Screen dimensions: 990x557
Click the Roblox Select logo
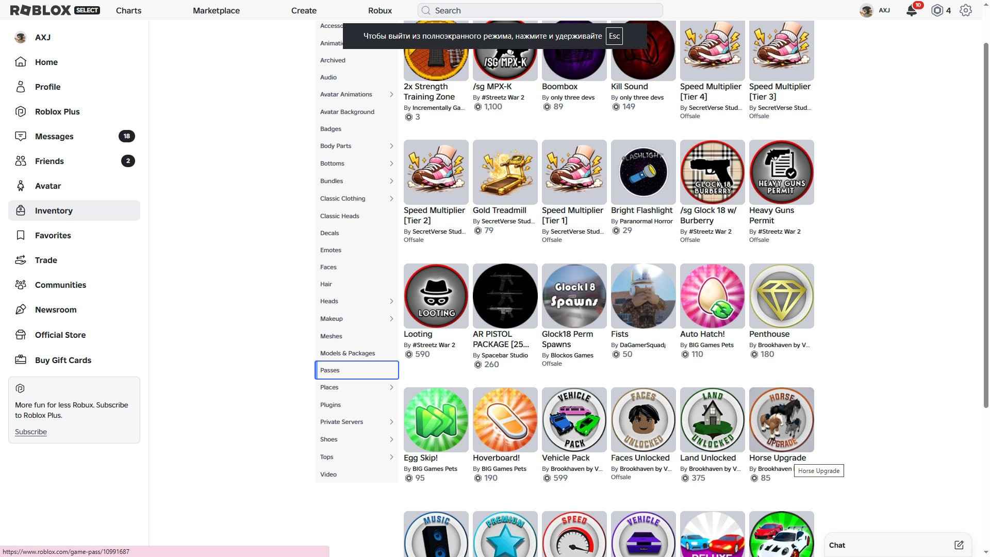[55, 10]
